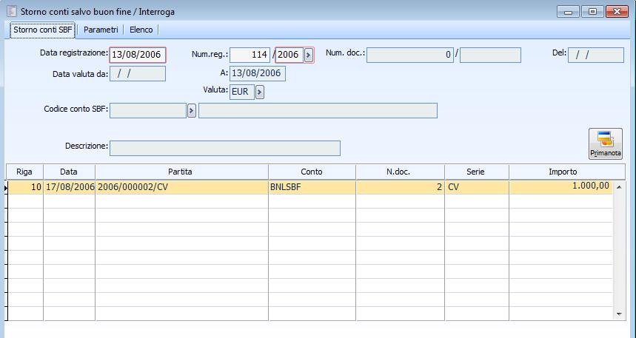Maximize the Storno conti window
Screen dimensions: 636x338
592,12
